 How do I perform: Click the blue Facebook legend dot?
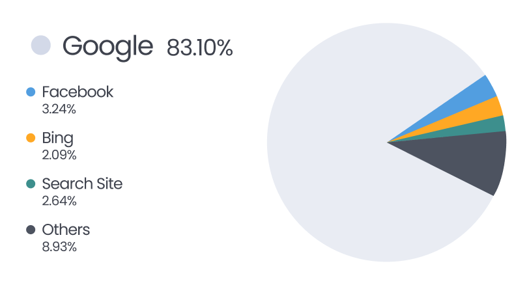[31, 92]
